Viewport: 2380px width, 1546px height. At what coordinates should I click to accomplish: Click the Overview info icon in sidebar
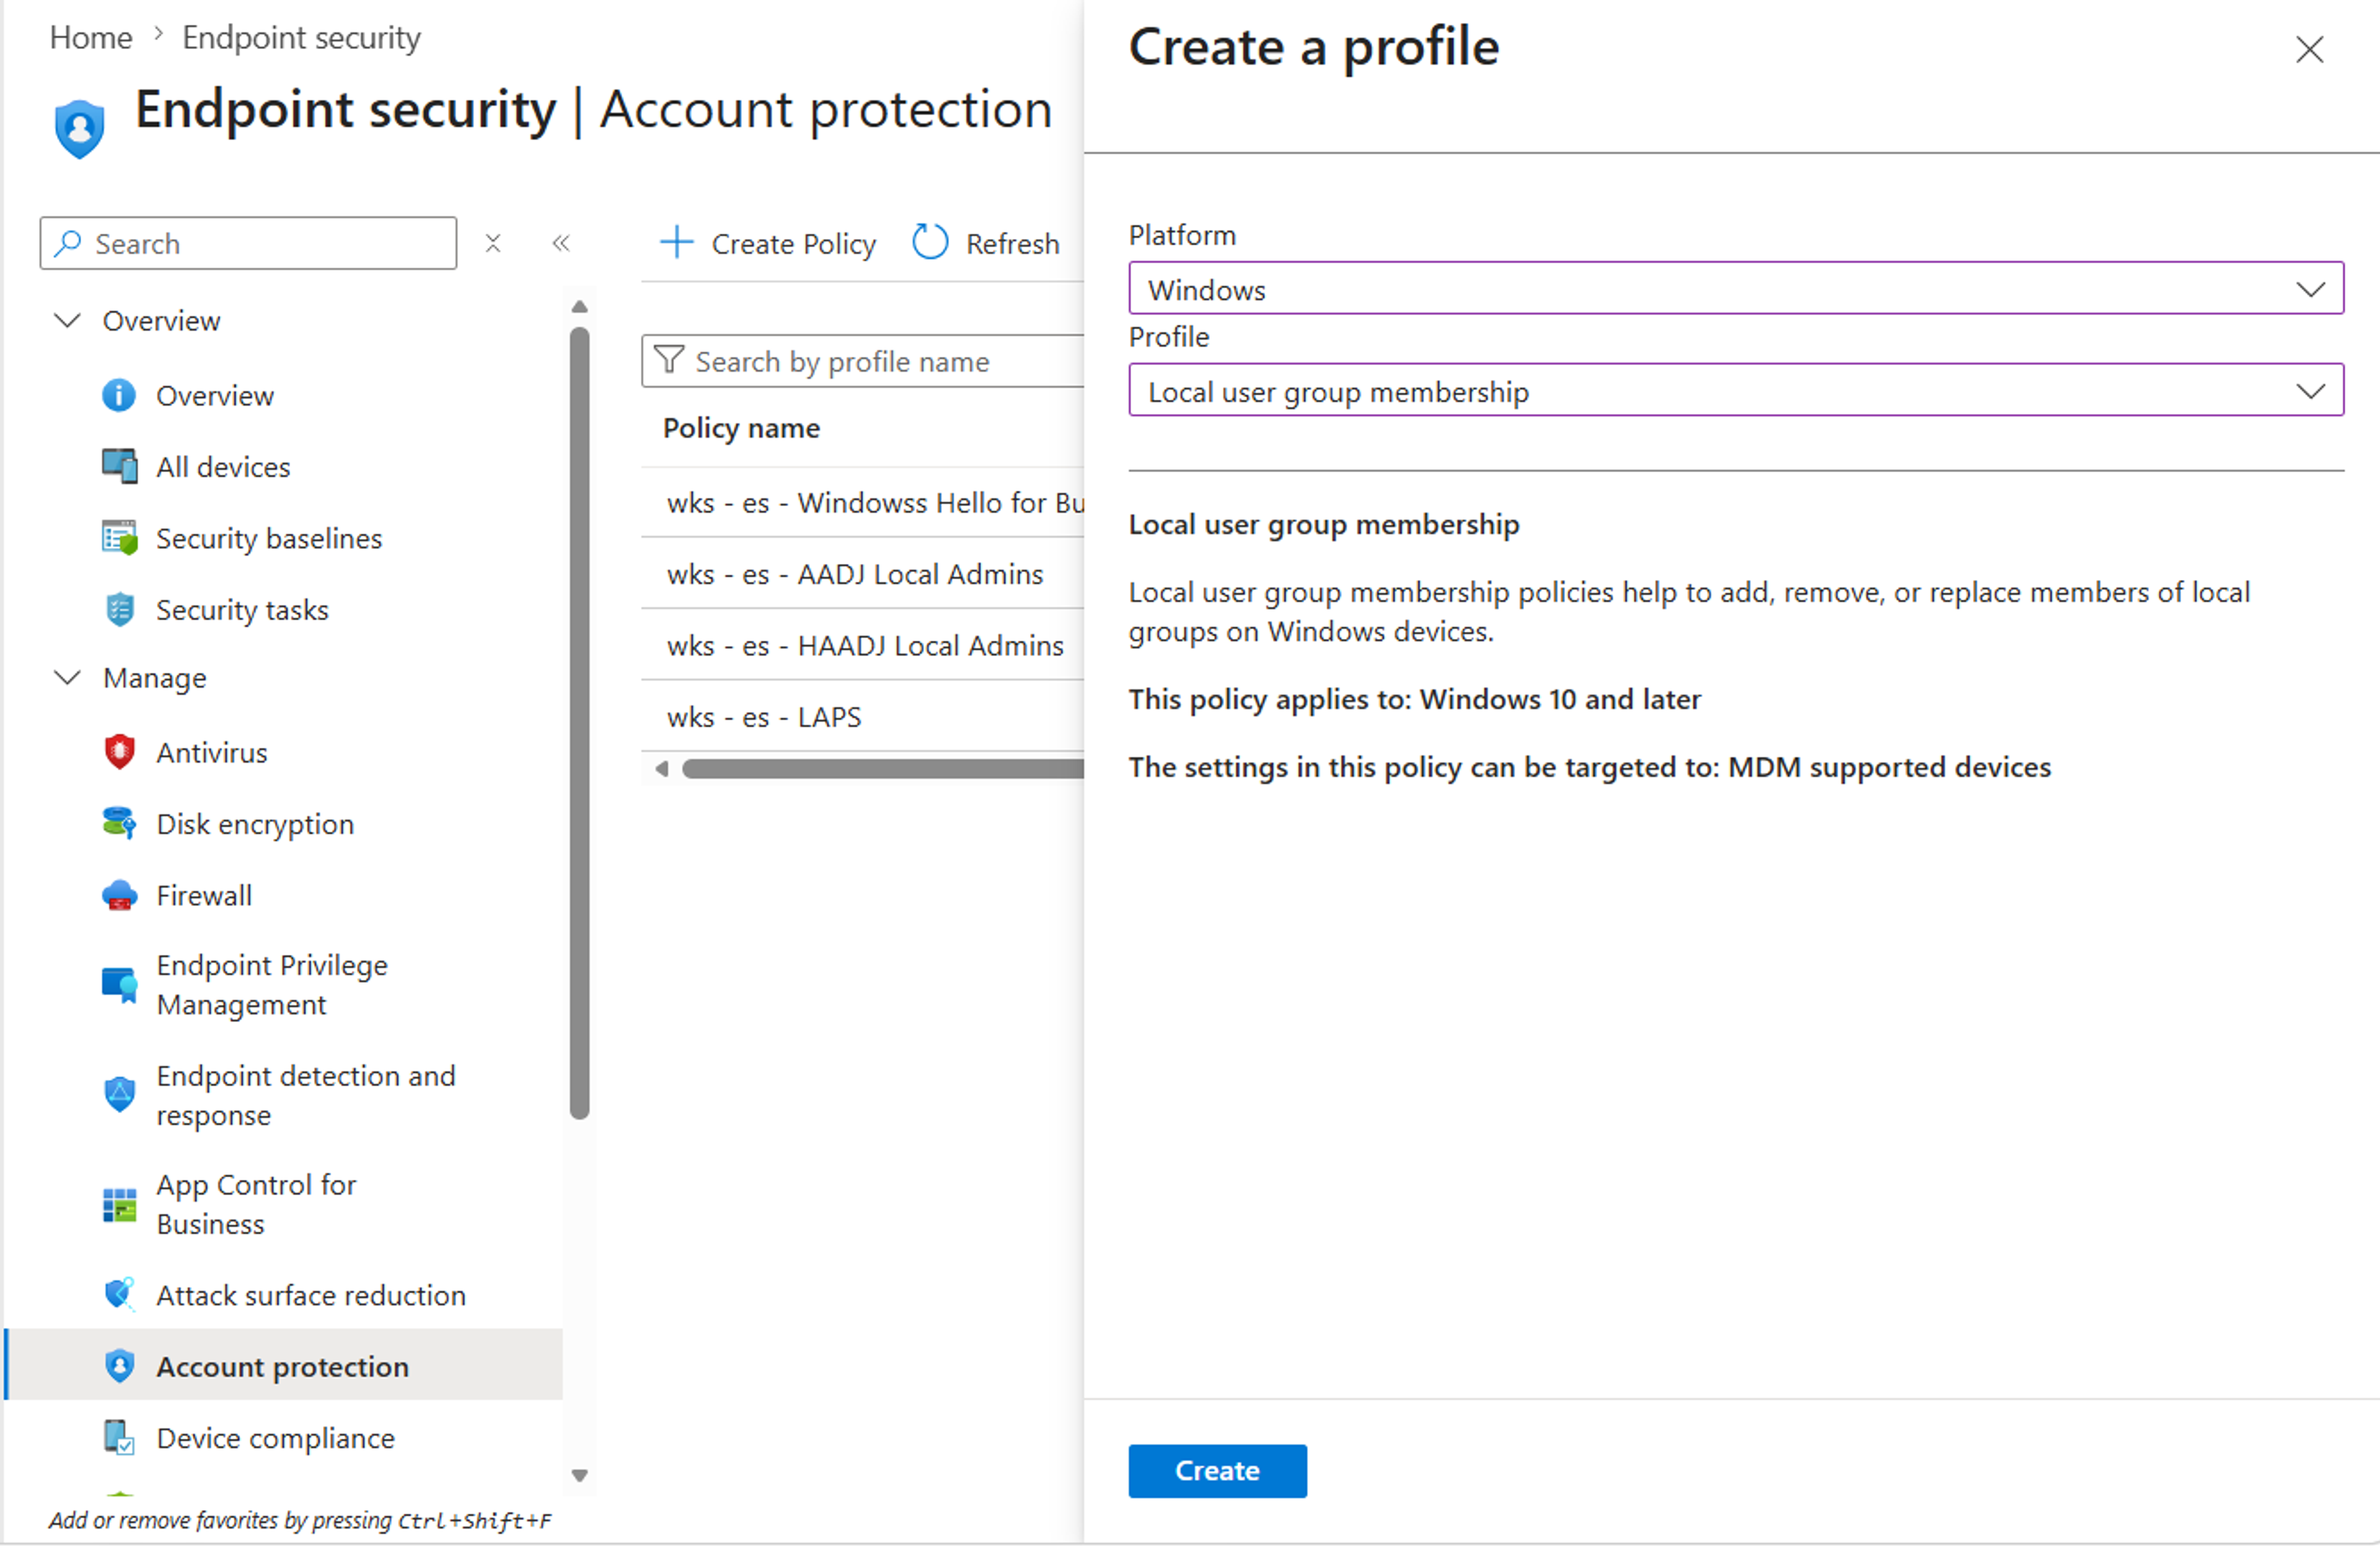pyautogui.click(x=119, y=395)
